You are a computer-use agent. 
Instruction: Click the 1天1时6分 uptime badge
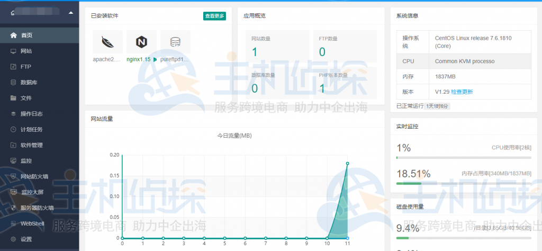tap(437, 106)
